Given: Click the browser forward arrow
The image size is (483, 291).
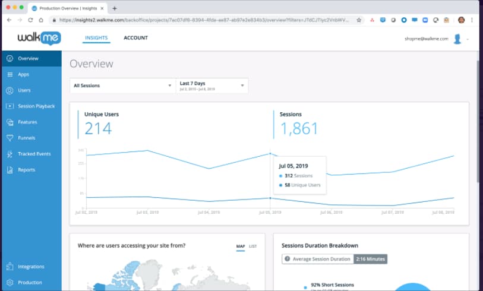Looking at the screenshot, I should click(x=20, y=20).
